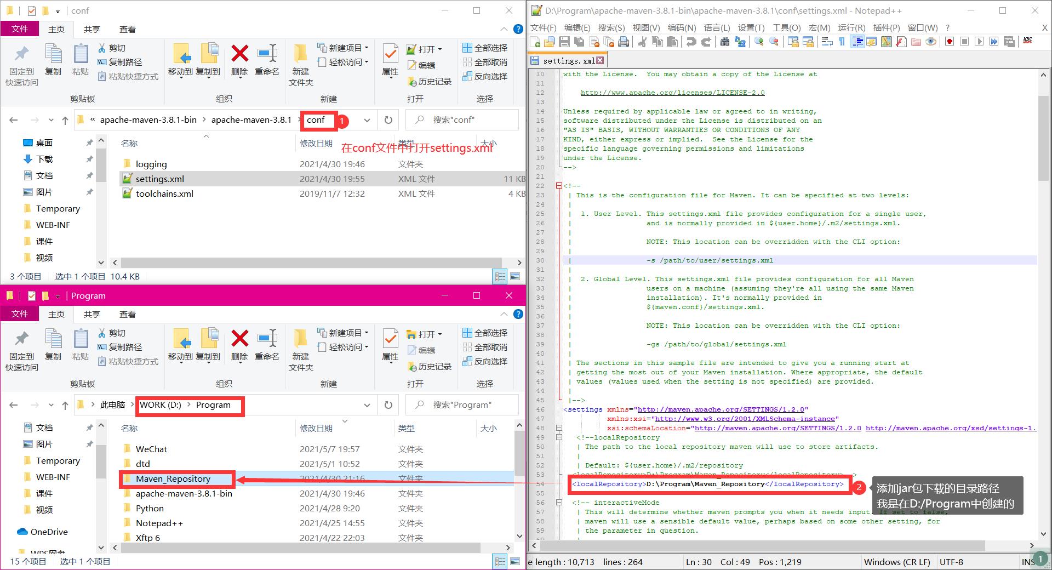Screen dimensions: 1052x570
Task: Click the Save All icon in Notepad++
Action: point(579,42)
